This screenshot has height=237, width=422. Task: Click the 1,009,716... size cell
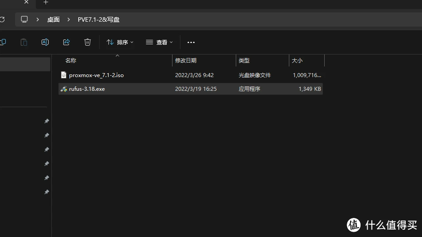[x=307, y=75]
